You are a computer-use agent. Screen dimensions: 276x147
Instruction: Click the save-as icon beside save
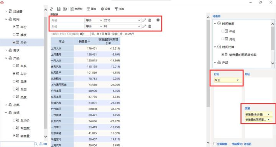[x=65, y=9]
